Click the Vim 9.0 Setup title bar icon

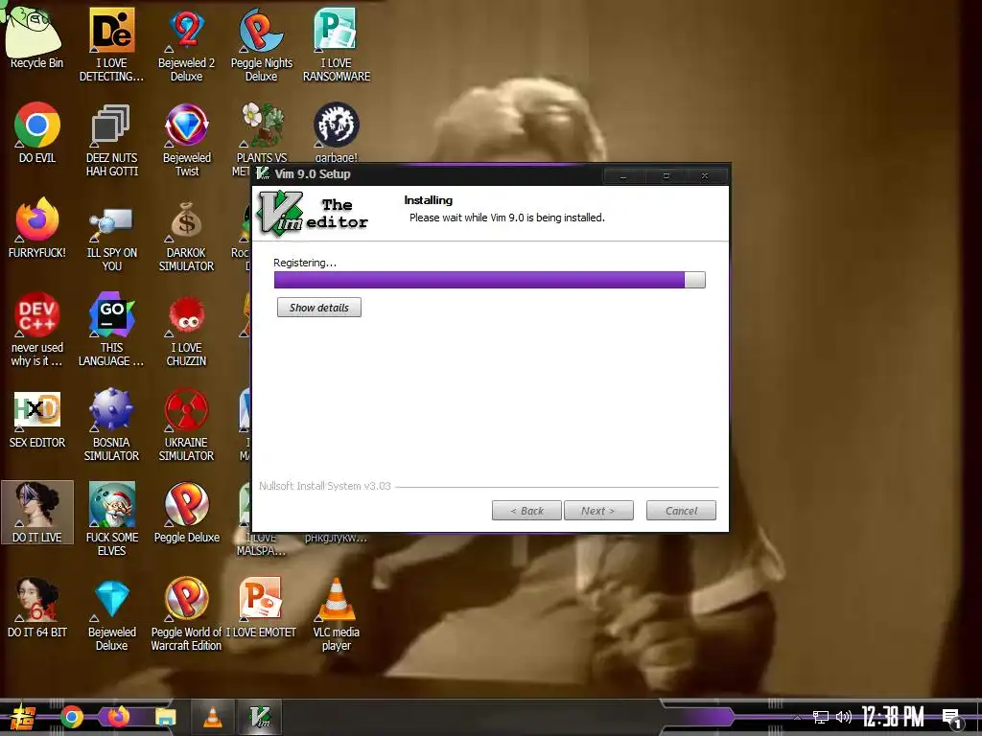(x=263, y=174)
